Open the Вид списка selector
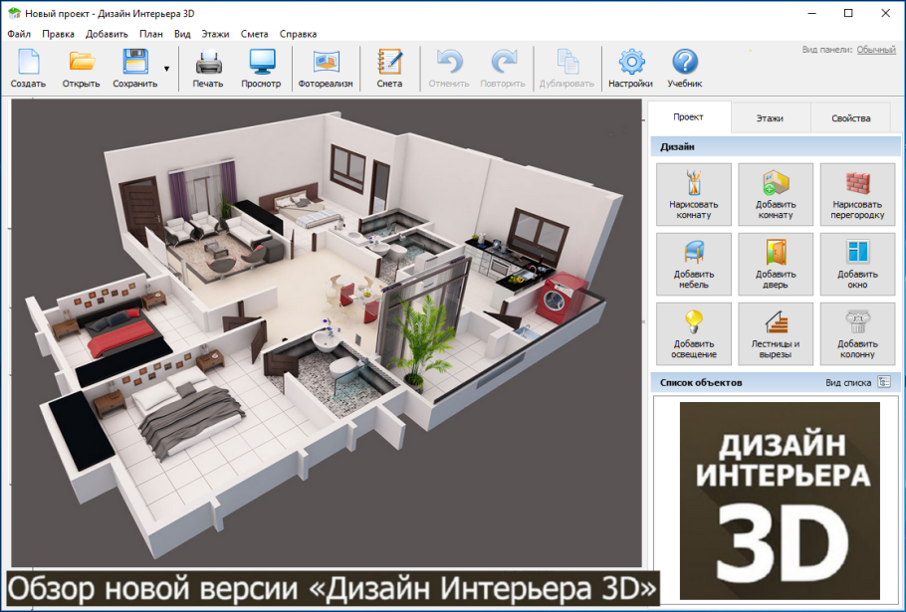The image size is (906, 612). pos(853,381)
